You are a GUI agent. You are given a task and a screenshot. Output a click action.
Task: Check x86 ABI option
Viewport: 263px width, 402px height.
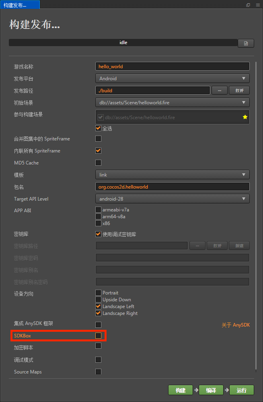[98, 223]
